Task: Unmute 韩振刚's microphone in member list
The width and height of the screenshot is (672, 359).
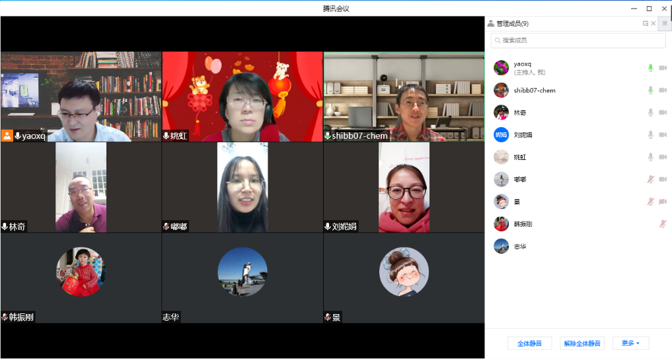Action: point(663,224)
